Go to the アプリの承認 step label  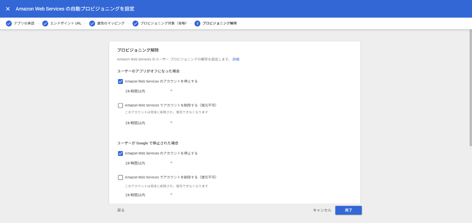click(x=24, y=24)
